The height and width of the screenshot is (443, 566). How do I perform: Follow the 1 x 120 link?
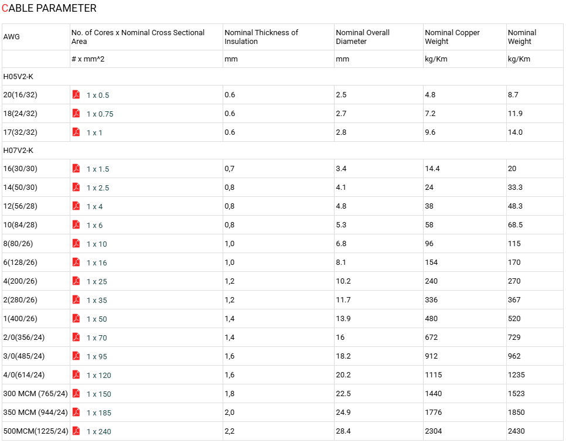pyautogui.click(x=99, y=376)
